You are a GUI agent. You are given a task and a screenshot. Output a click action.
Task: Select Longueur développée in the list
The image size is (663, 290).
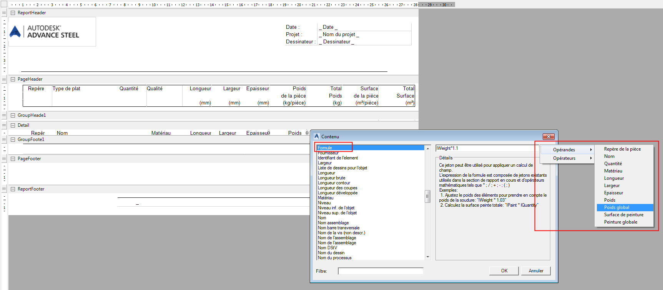tap(370, 193)
